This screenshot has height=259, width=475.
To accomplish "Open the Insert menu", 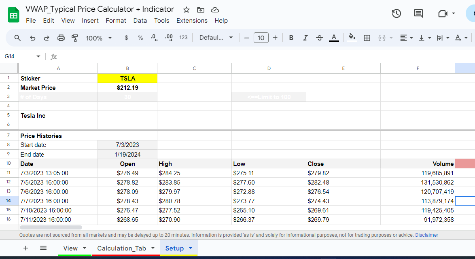I will [x=90, y=21].
